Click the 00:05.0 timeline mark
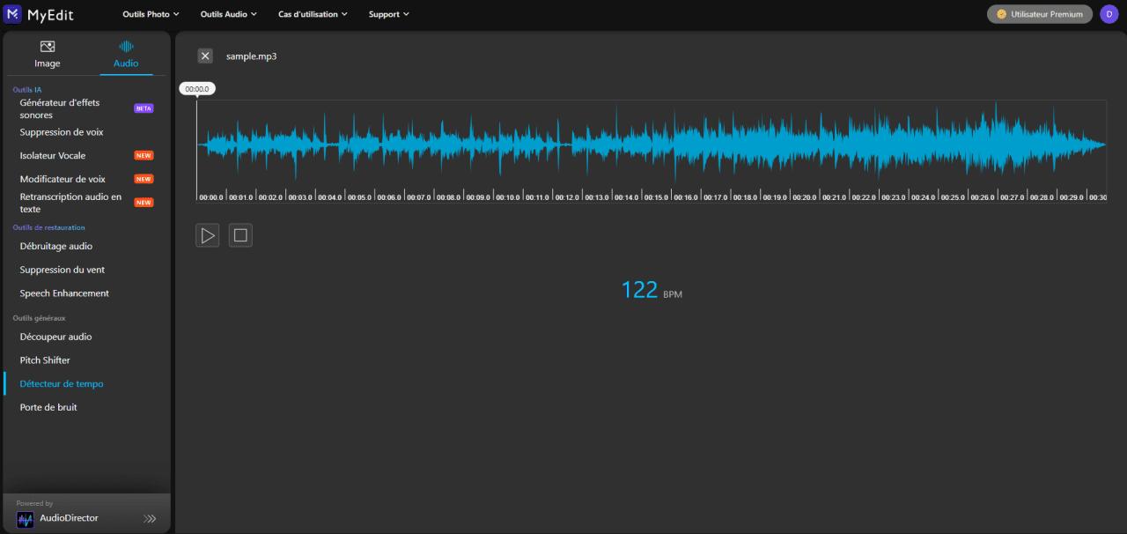 pyautogui.click(x=359, y=197)
